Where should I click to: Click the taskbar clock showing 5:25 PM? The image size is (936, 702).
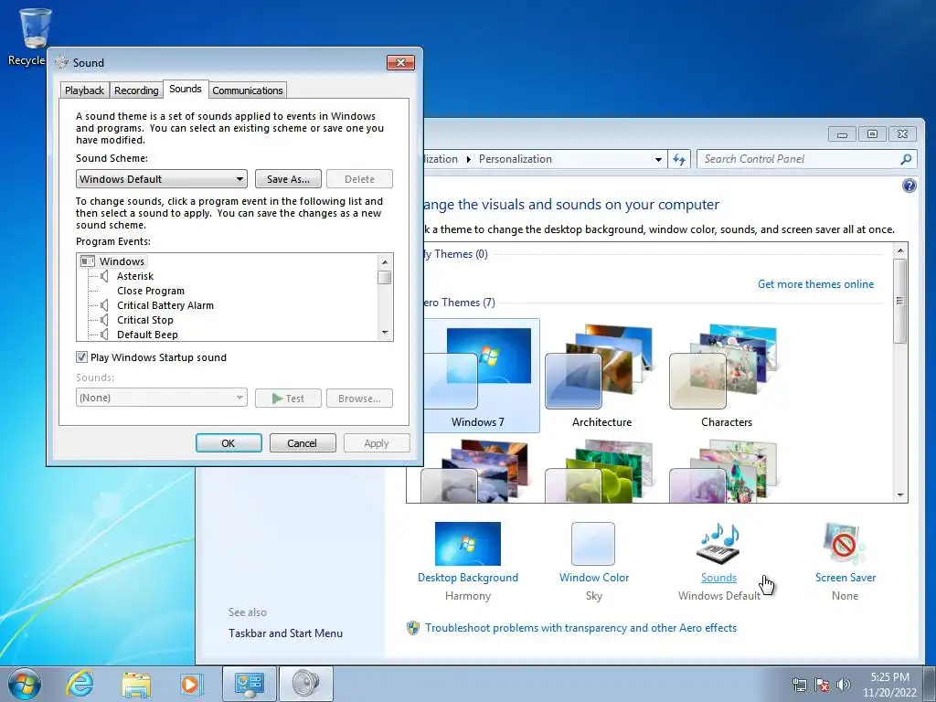[x=889, y=685]
